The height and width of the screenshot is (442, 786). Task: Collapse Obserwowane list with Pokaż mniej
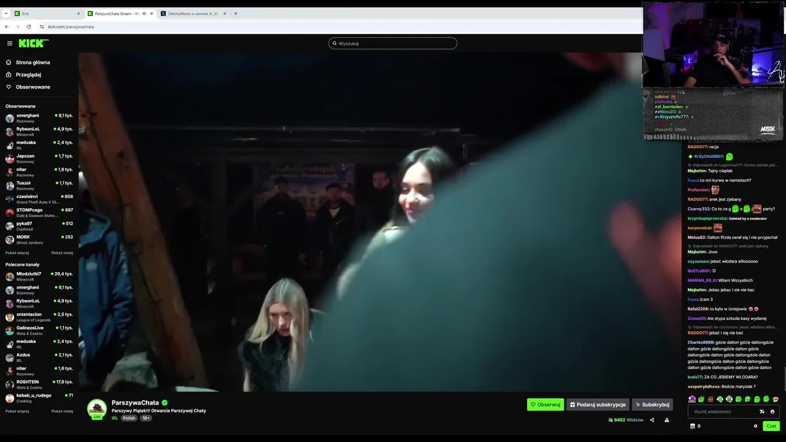point(62,253)
